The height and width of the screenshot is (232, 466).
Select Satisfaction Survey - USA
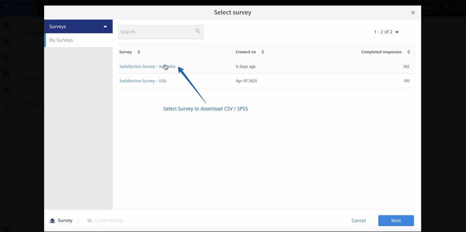(143, 81)
